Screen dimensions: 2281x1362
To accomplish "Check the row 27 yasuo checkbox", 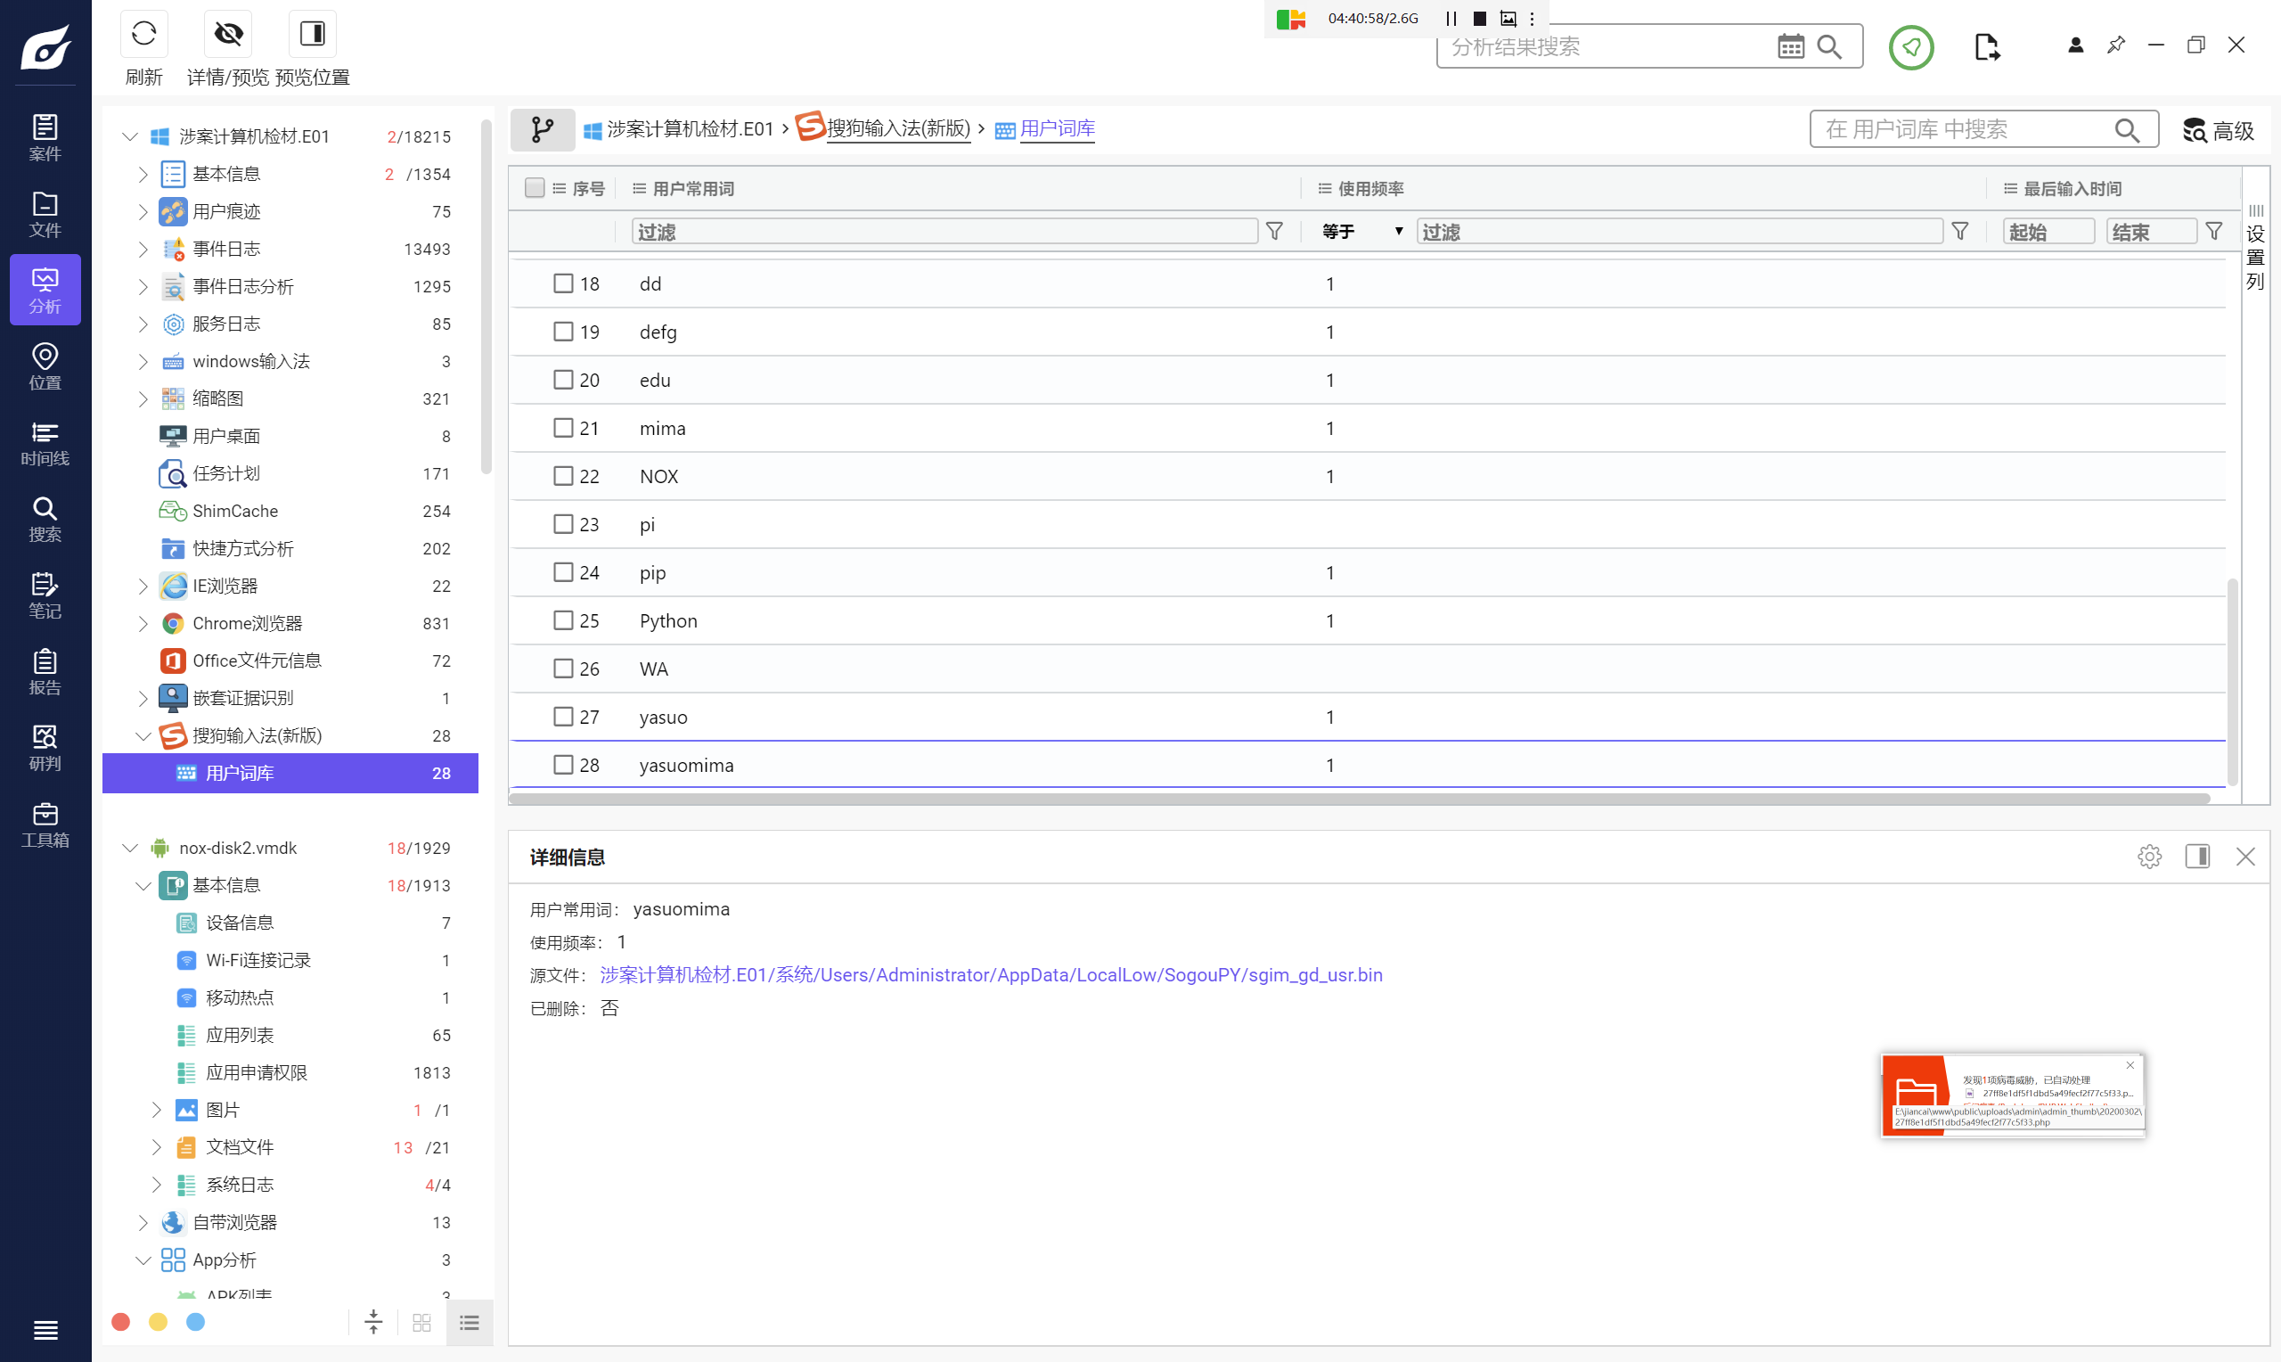I will pyautogui.click(x=563, y=717).
